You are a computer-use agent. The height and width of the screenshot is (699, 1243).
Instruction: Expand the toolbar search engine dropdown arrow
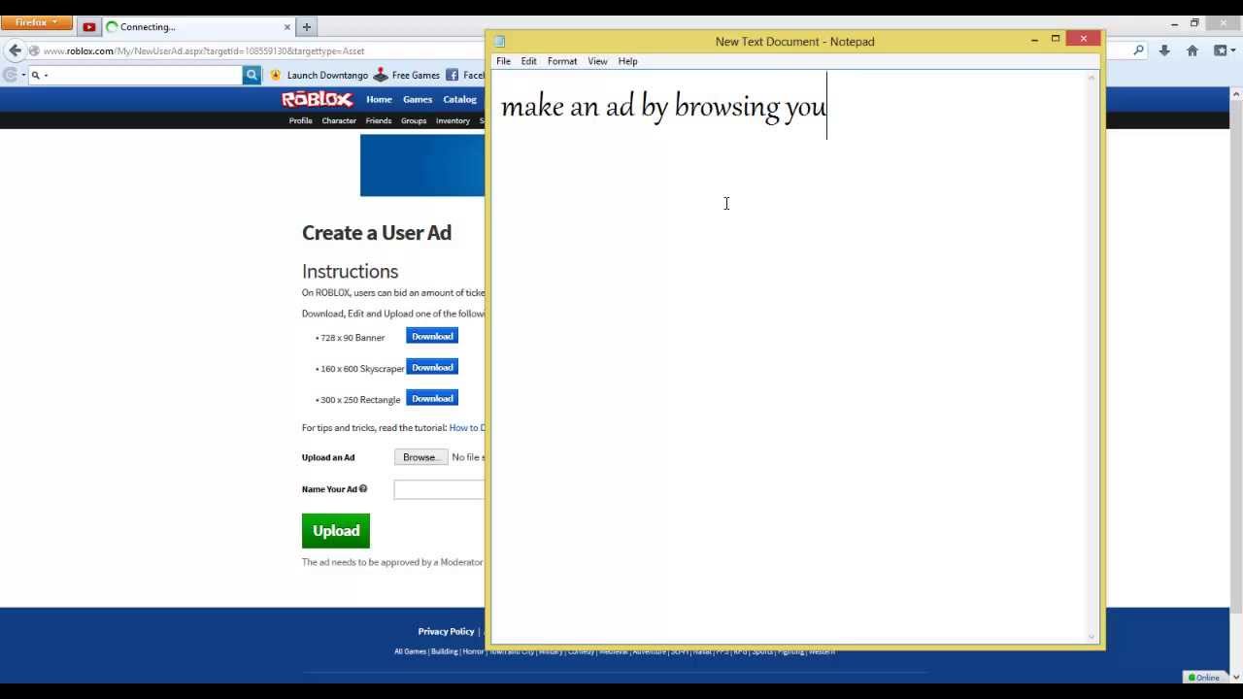23,75
